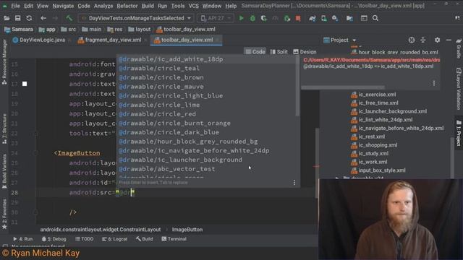
Task: Select ic_shopping.xml in project tree
Action: [374, 145]
